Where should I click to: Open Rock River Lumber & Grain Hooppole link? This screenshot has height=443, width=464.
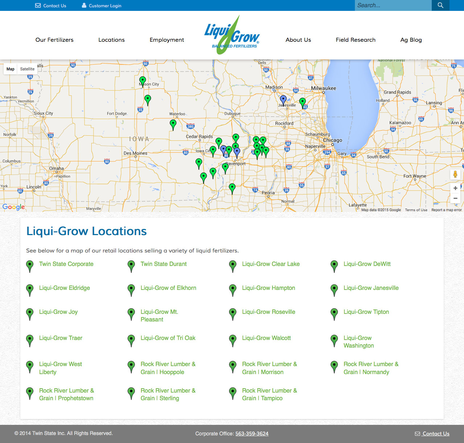[168, 368]
